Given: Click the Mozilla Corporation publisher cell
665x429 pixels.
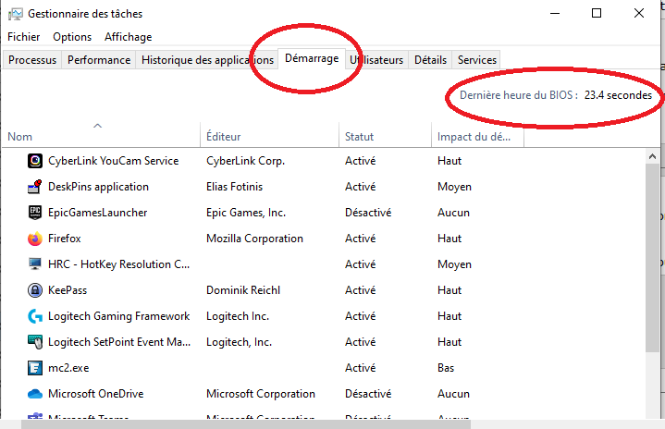Looking at the screenshot, I should [254, 239].
